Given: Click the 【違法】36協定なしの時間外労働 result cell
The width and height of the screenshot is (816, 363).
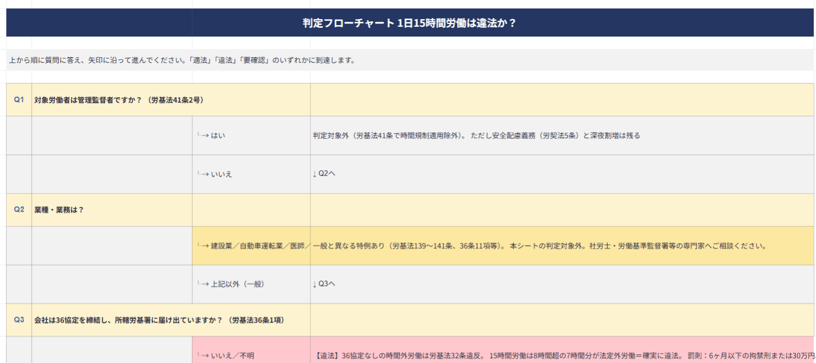Looking at the screenshot, I should tap(562, 350).
